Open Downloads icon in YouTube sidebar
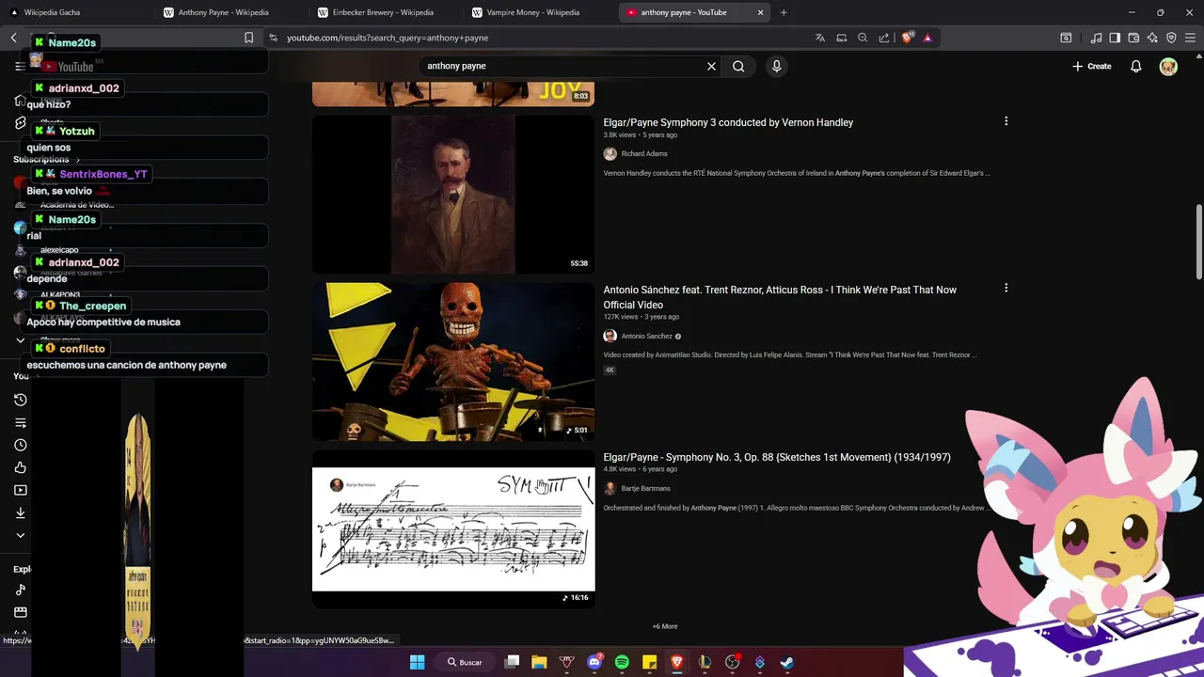This screenshot has height=677, width=1204. pos(21,512)
